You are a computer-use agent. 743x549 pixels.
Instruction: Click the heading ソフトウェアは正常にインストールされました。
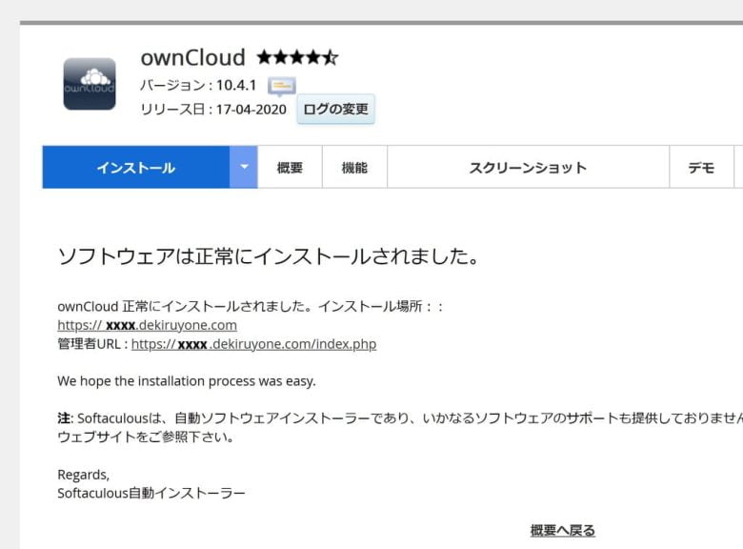pyautogui.click(x=269, y=256)
